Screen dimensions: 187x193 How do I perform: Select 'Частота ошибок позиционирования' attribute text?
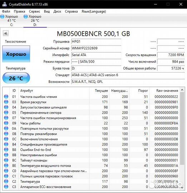[x=48, y=118]
